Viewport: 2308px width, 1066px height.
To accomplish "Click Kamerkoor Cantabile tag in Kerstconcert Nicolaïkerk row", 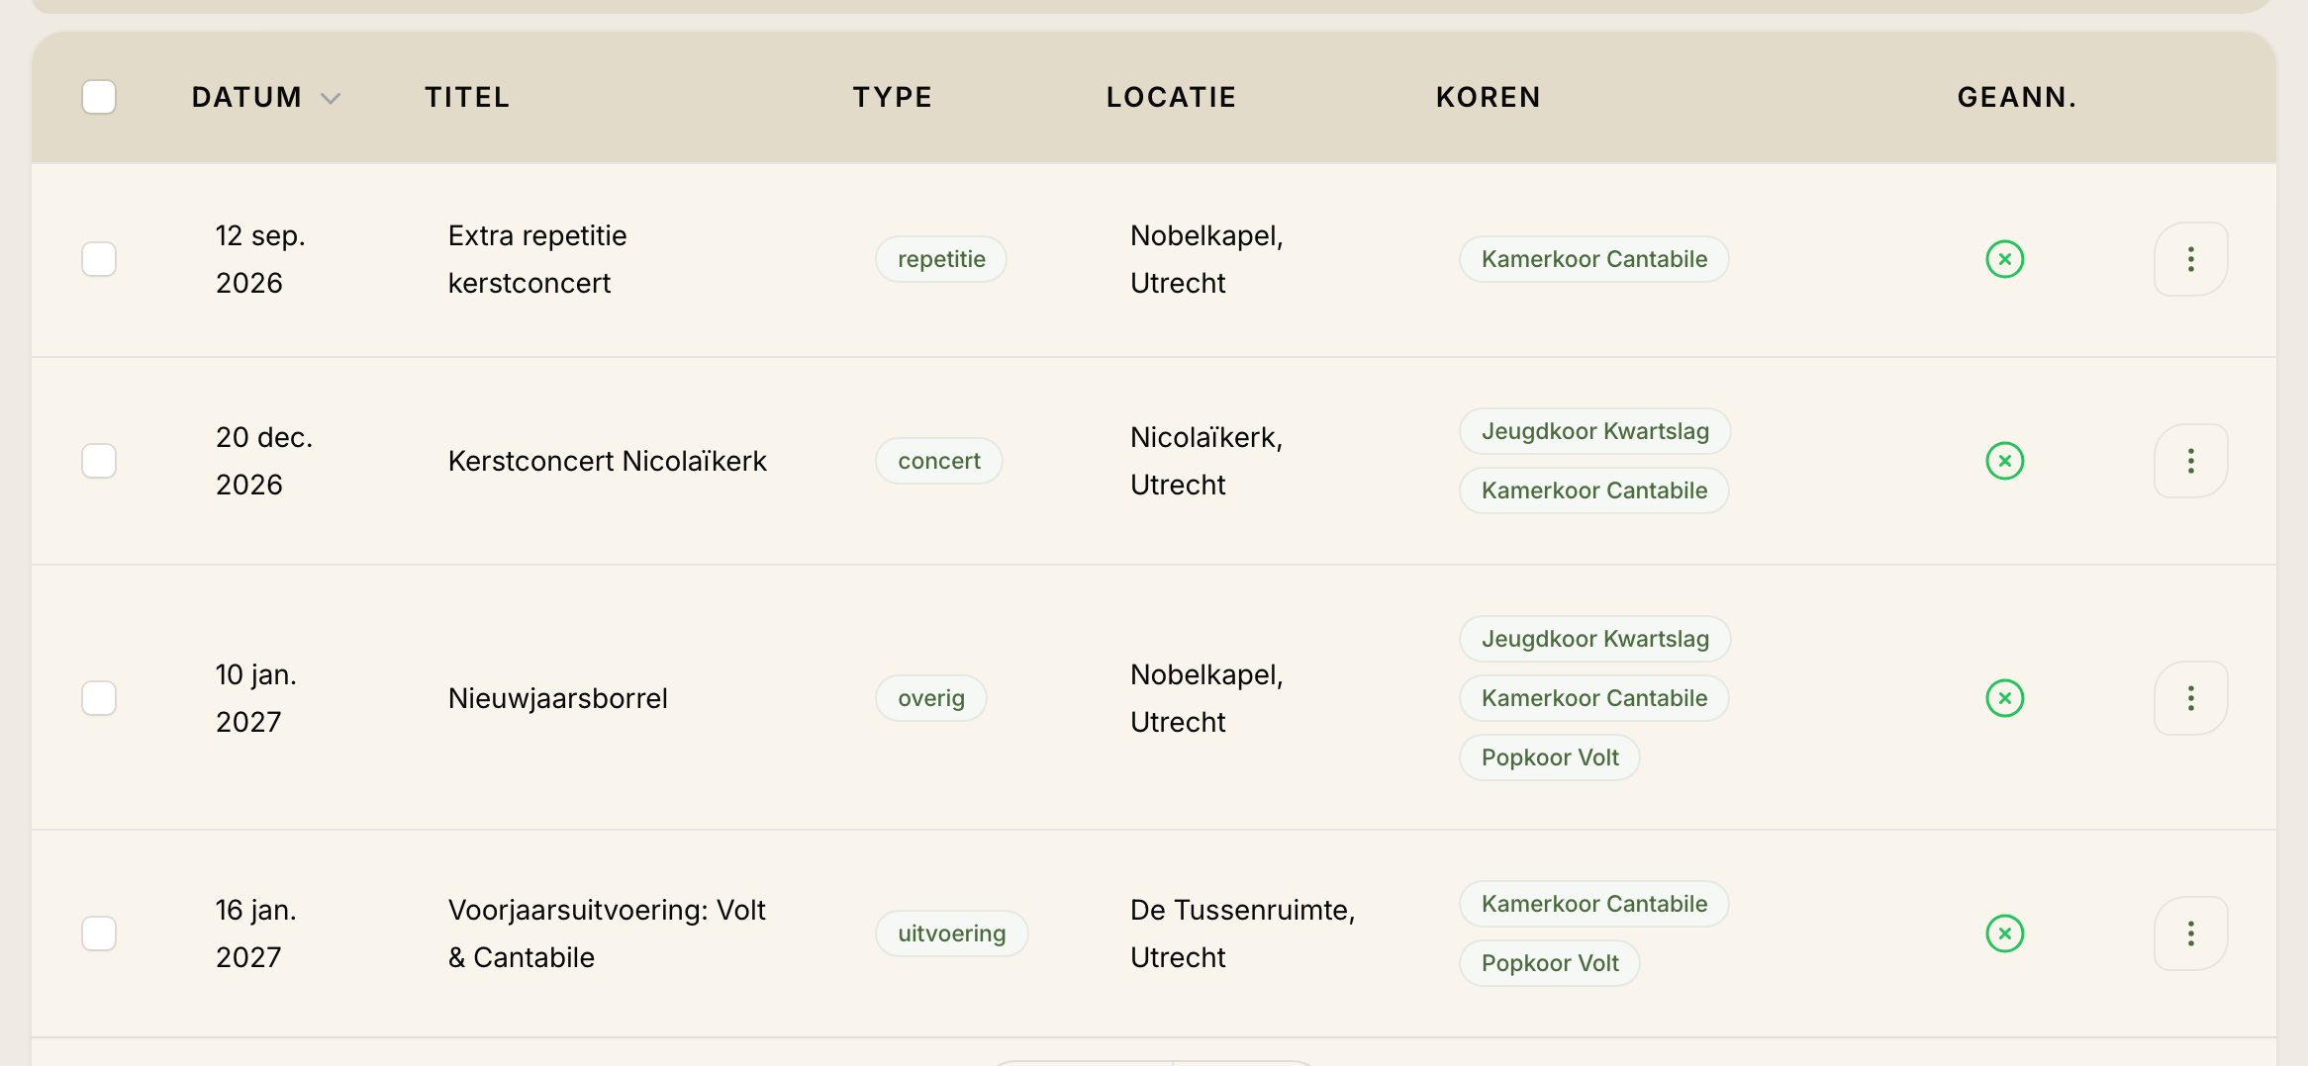I will pos(1594,490).
